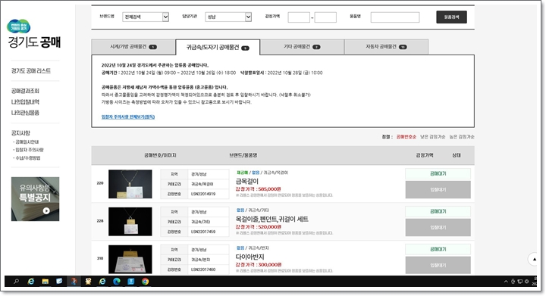The image size is (546, 296).
Task: Switch to the 자동차 공매물건 tab
Action: click(386, 47)
